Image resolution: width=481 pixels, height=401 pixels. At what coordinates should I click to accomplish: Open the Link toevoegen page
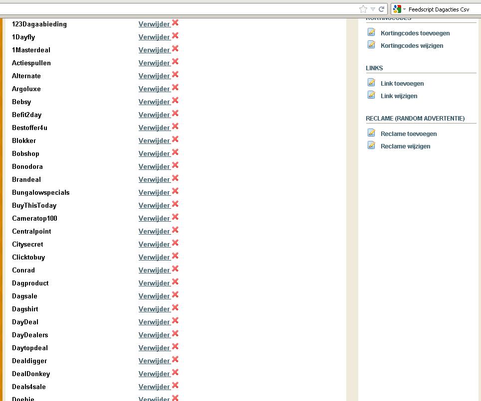click(x=402, y=84)
